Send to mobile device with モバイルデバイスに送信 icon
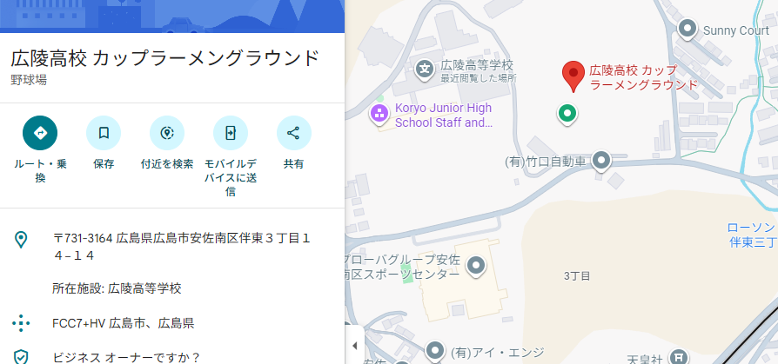This screenshot has width=778, height=364. pos(231,133)
